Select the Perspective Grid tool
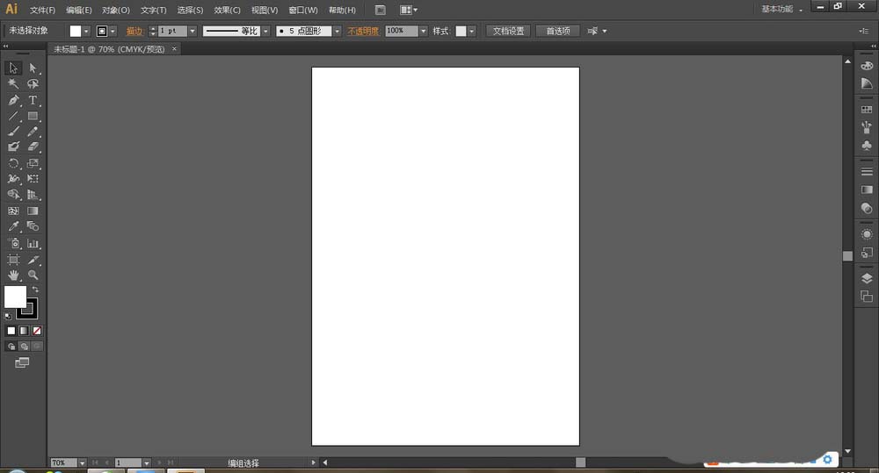 click(33, 194)
